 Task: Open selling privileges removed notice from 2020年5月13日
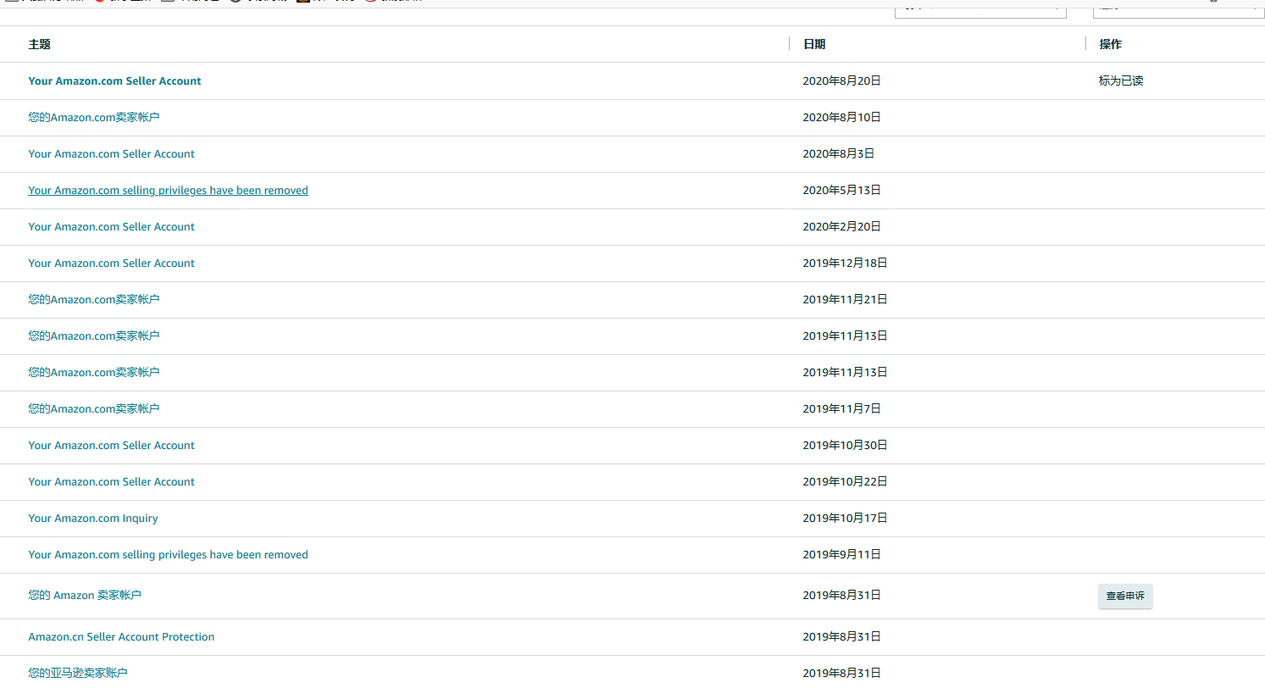(168, 191)
